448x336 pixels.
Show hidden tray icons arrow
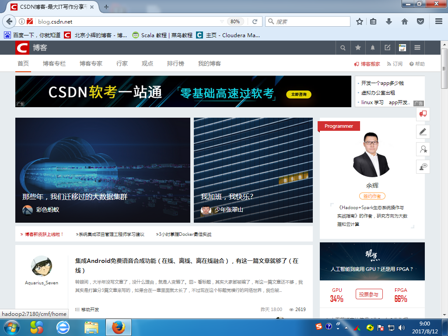pos(346,328)
